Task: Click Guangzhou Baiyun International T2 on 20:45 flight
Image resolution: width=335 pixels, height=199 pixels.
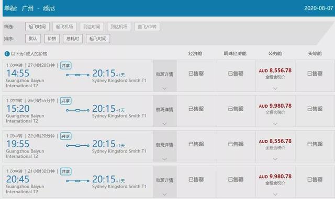Action: (25, 189)
